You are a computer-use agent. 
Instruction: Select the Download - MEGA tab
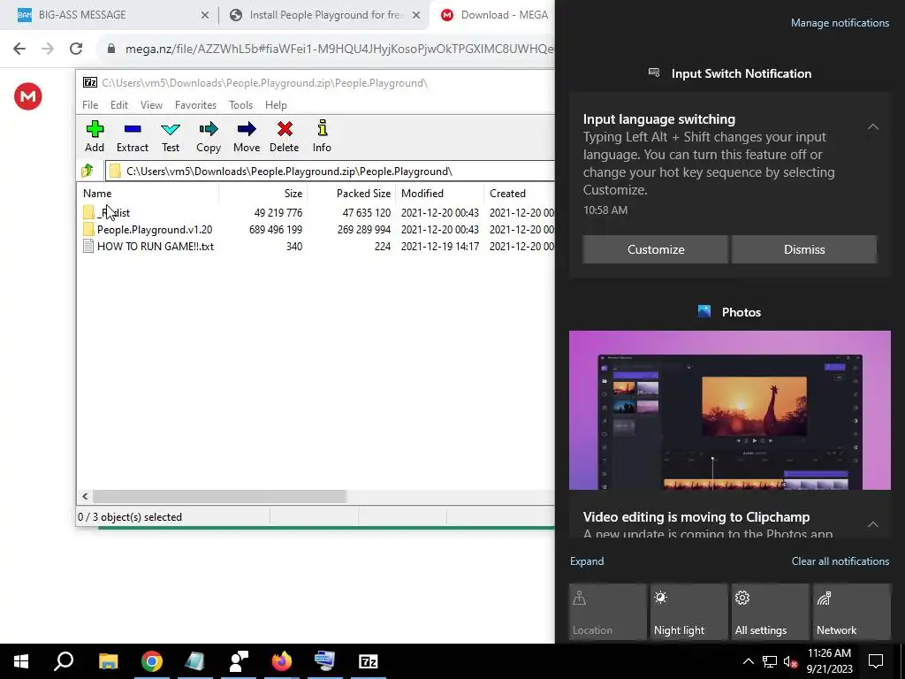pyautogui.click(x=493, y=15)
